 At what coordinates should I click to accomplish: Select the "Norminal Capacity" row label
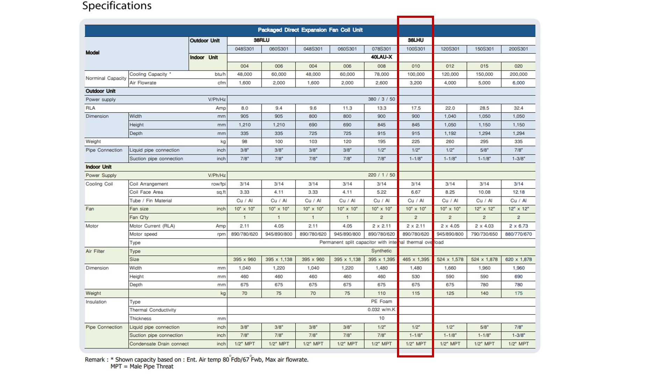106,78
